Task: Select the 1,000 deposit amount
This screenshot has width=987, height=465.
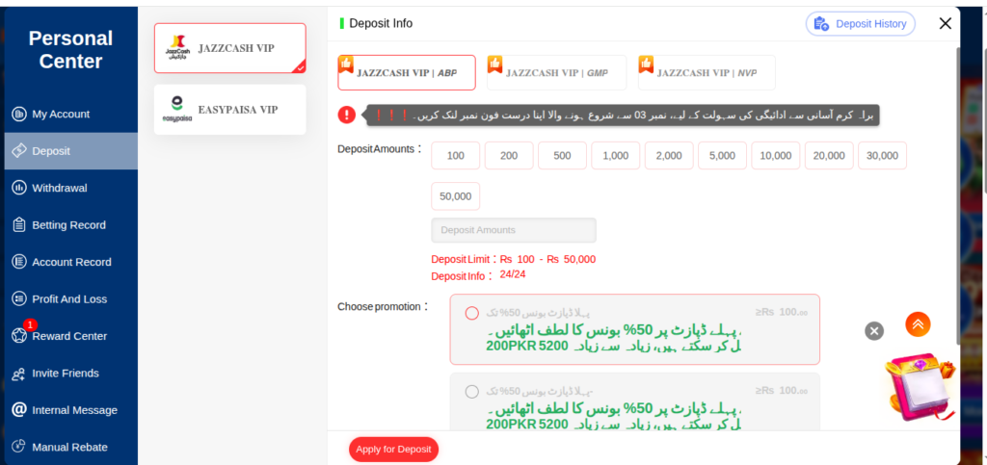Action: pos(616,156)
